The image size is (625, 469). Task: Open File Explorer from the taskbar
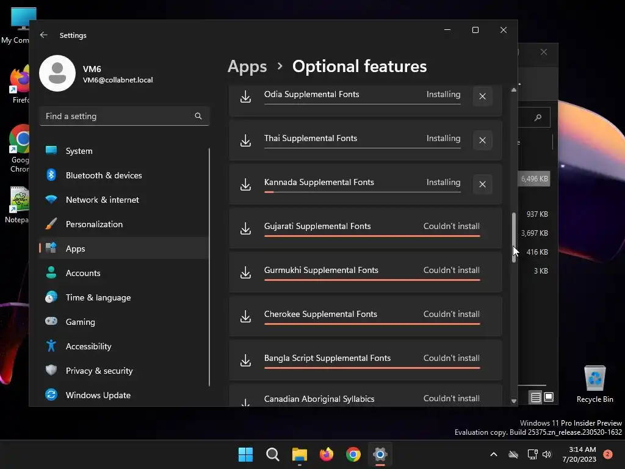299,454
